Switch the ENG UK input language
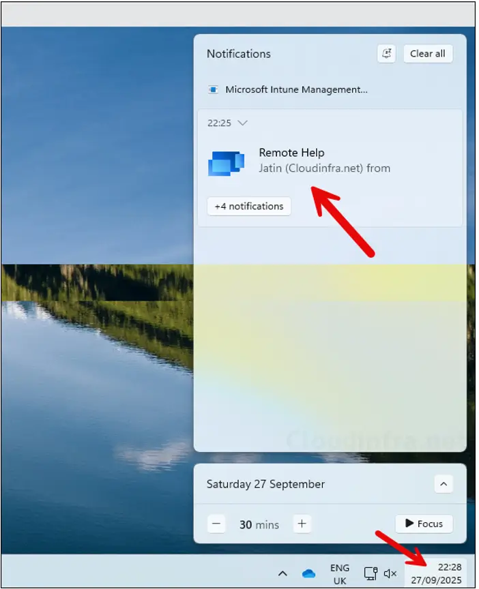 pyautogui.click(x=340, y=574)
